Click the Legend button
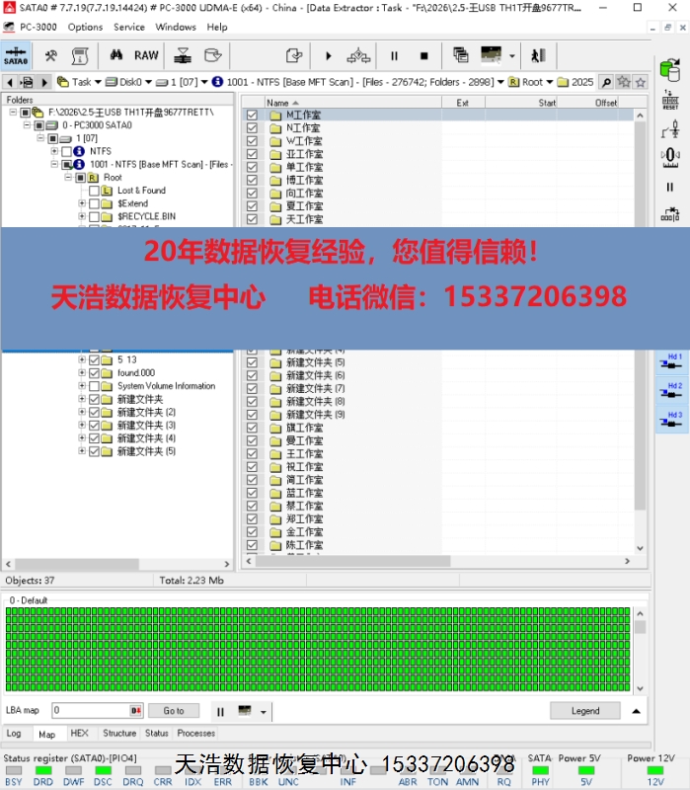This screenshot has height=790, width=690. (584, 711)
